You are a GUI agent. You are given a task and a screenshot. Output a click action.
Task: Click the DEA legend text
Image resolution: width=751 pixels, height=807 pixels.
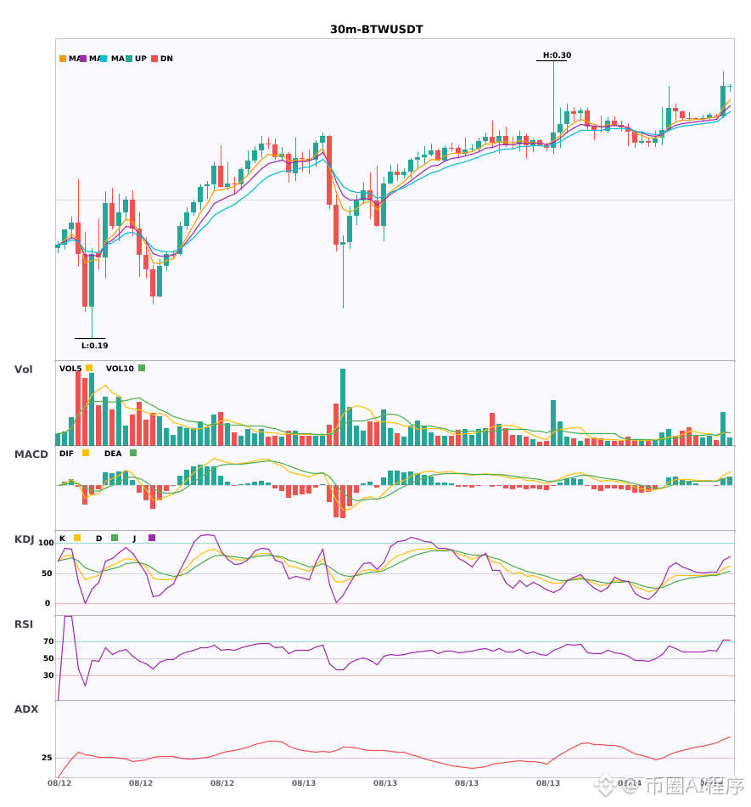[x=113, y=454]
